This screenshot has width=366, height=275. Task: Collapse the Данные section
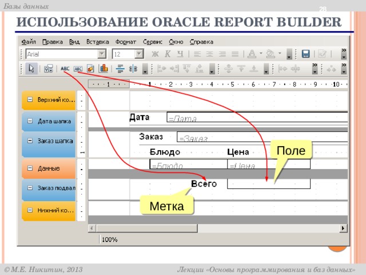click(x=30, y=168)
